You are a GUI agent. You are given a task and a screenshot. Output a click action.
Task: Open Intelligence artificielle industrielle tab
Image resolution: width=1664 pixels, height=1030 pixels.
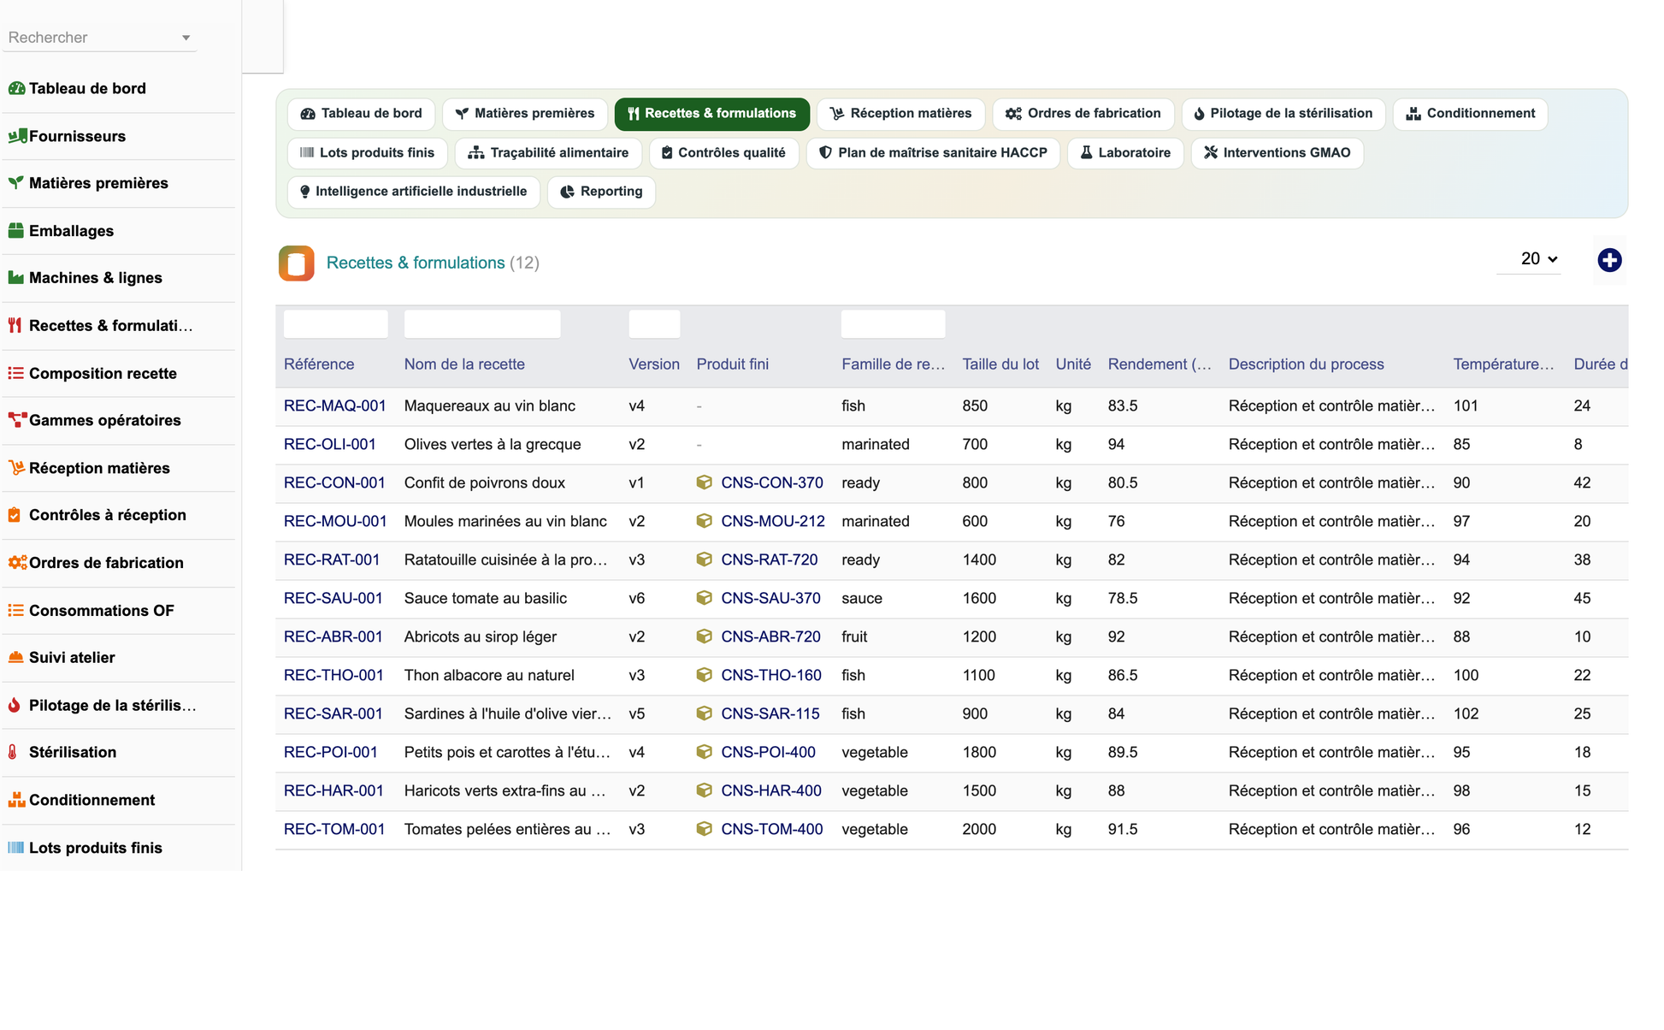coord(413,192)
